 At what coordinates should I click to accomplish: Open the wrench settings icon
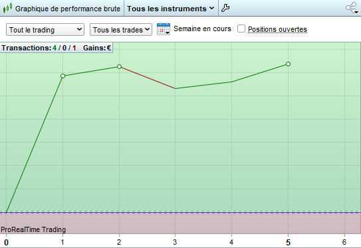pos(225,8)
